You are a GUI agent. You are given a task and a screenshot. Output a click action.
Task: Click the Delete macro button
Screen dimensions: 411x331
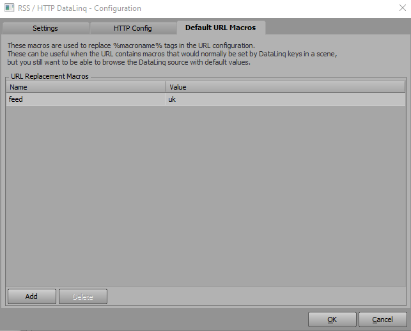[83, 296]
